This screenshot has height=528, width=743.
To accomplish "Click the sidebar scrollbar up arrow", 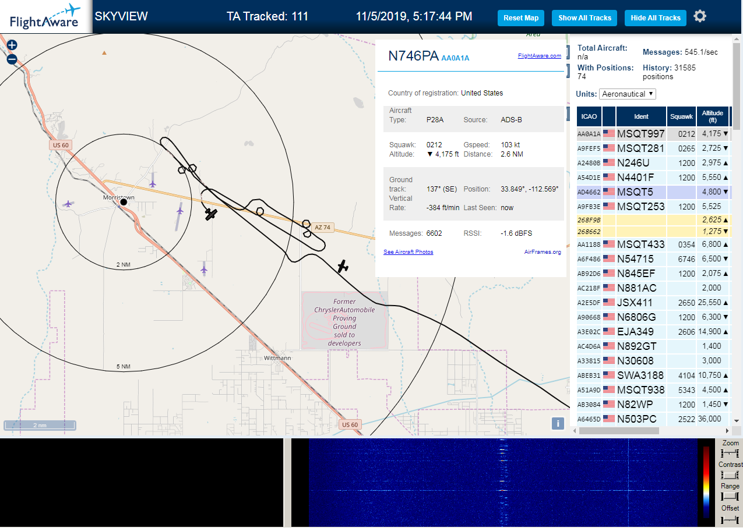I will [x=737, y=40].
